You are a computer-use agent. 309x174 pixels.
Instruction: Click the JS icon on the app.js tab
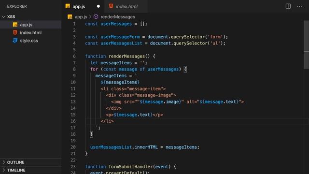click(68, 6)
